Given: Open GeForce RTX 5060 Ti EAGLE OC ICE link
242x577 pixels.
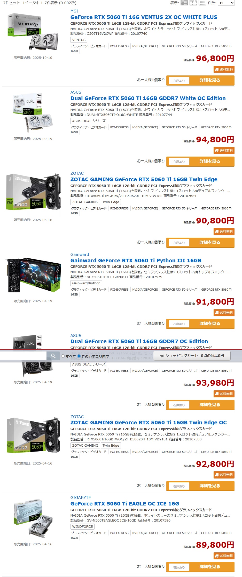Looking at the screenshot, I should (125, 504).
